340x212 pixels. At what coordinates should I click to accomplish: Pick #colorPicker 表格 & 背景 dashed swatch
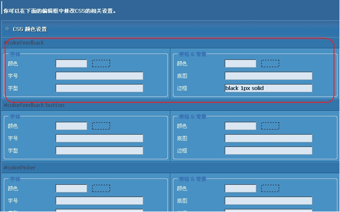(x=270, y=188)
